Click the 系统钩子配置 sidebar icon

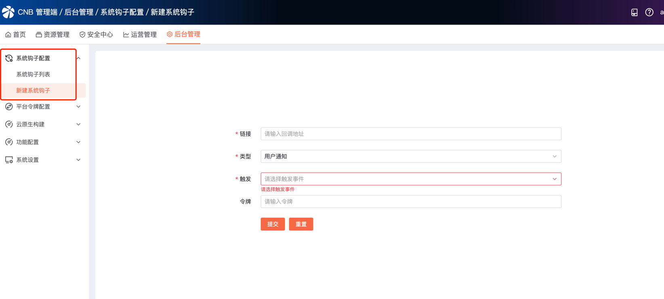point(9,58)
